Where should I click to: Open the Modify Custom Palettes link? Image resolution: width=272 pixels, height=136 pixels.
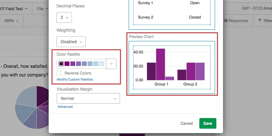pos(75,79)
